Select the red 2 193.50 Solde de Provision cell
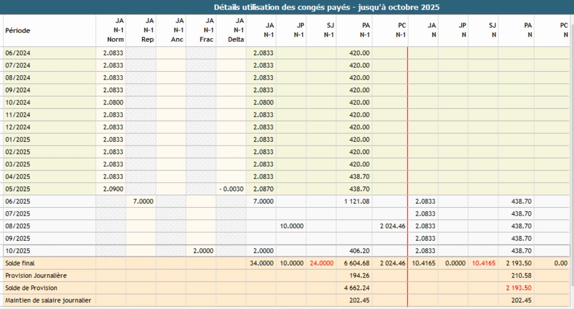The image size is (574, 309). [x=517, y=288]
